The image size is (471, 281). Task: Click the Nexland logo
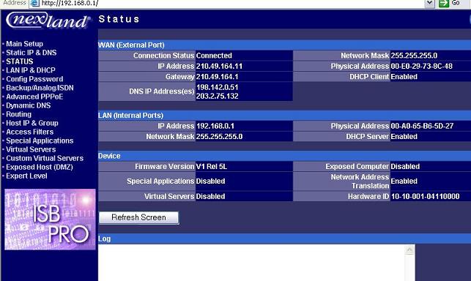(x=48, y=20)
